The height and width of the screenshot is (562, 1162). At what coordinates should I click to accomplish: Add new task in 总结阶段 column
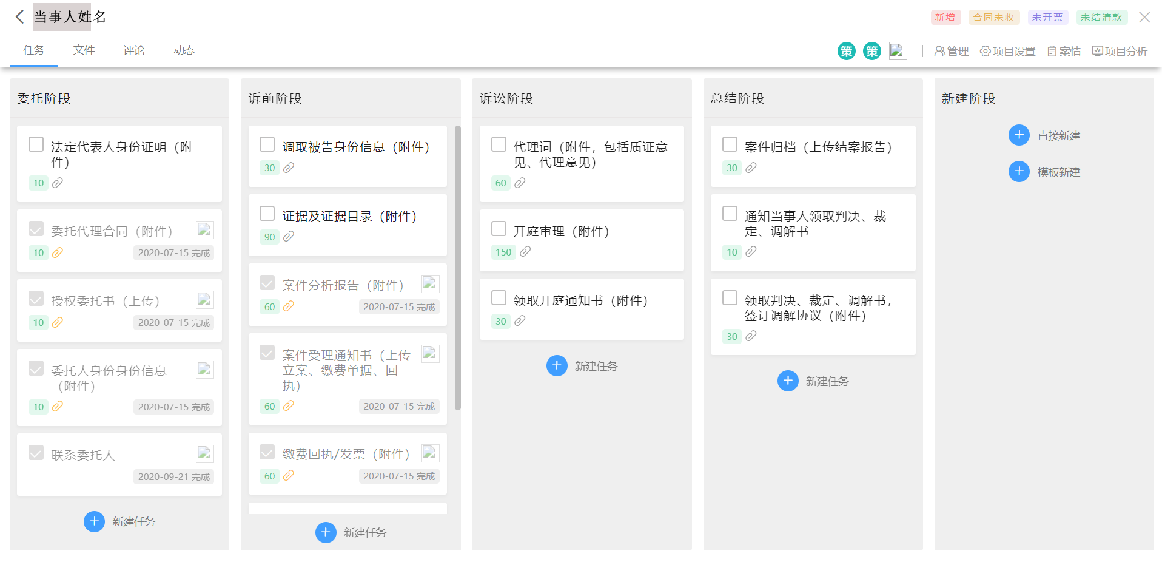pos(813,381)
